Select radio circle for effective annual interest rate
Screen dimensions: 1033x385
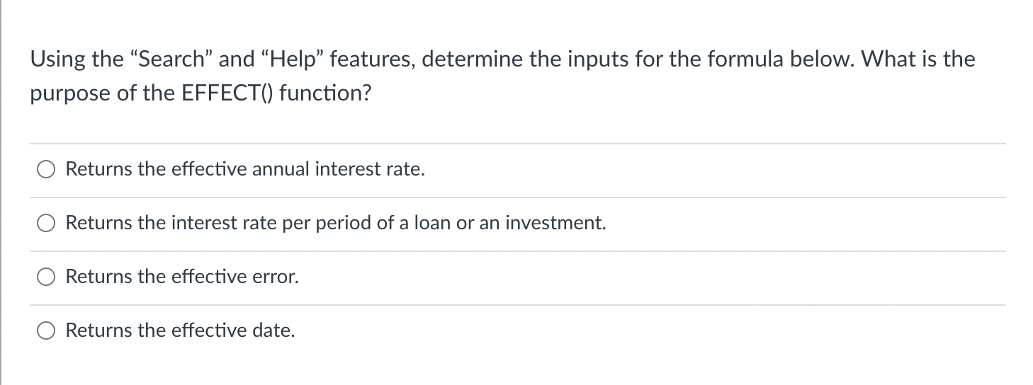click(46, 171)
